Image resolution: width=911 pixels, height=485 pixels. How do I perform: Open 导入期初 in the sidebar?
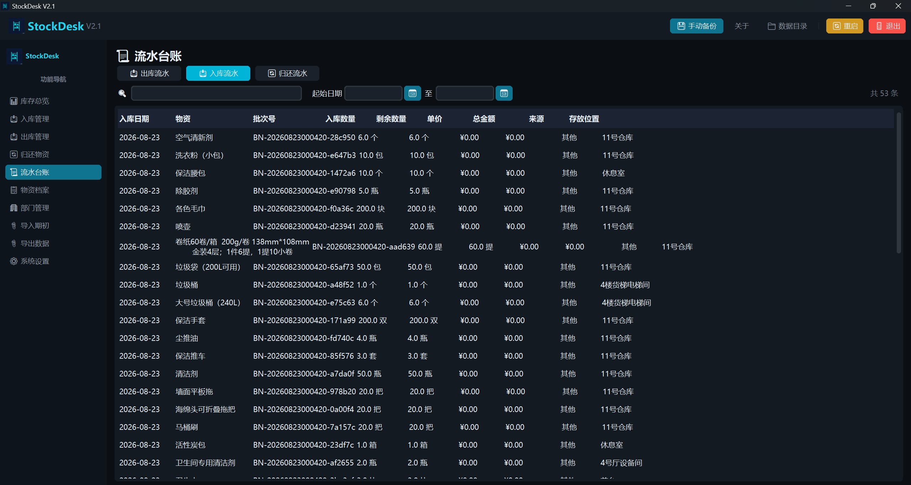tap(53, 226)
